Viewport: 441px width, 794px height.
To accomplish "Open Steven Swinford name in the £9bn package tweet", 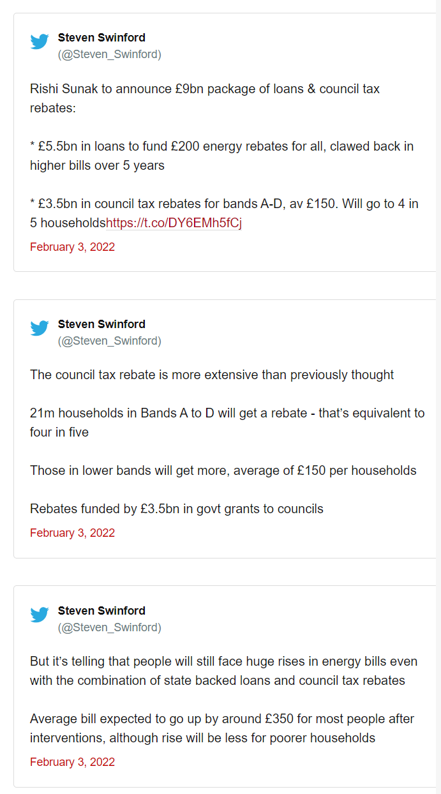I will [x=101, y=38].
